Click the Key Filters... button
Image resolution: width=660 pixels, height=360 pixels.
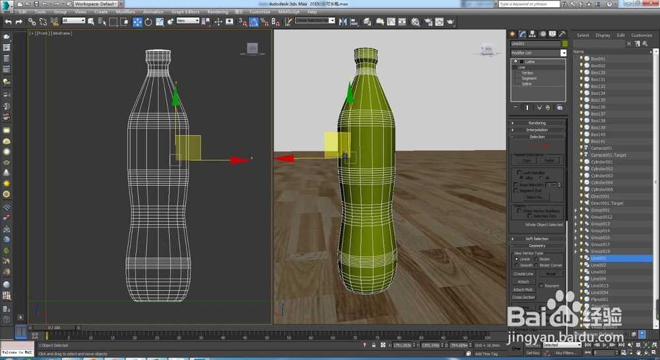(566, 353)
